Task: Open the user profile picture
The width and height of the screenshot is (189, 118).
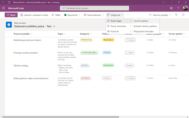Action: pyautogui.click(x=185, y=8)
